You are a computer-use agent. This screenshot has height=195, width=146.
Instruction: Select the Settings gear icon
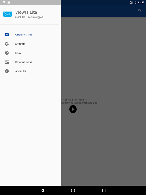point(7,44)
